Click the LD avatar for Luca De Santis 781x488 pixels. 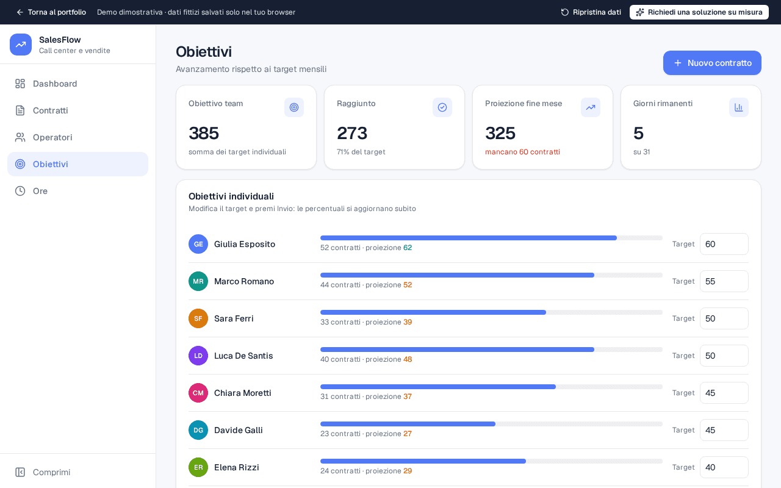(198, 356)
